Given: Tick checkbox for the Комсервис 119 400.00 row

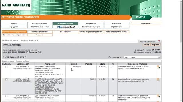Looking at the screenshot, I should point(6,67).
